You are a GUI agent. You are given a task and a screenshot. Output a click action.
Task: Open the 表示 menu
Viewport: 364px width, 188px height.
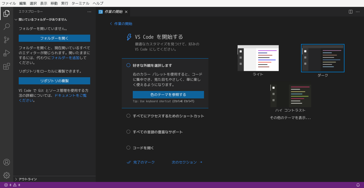pyautogui.click(x=44, y=3)
